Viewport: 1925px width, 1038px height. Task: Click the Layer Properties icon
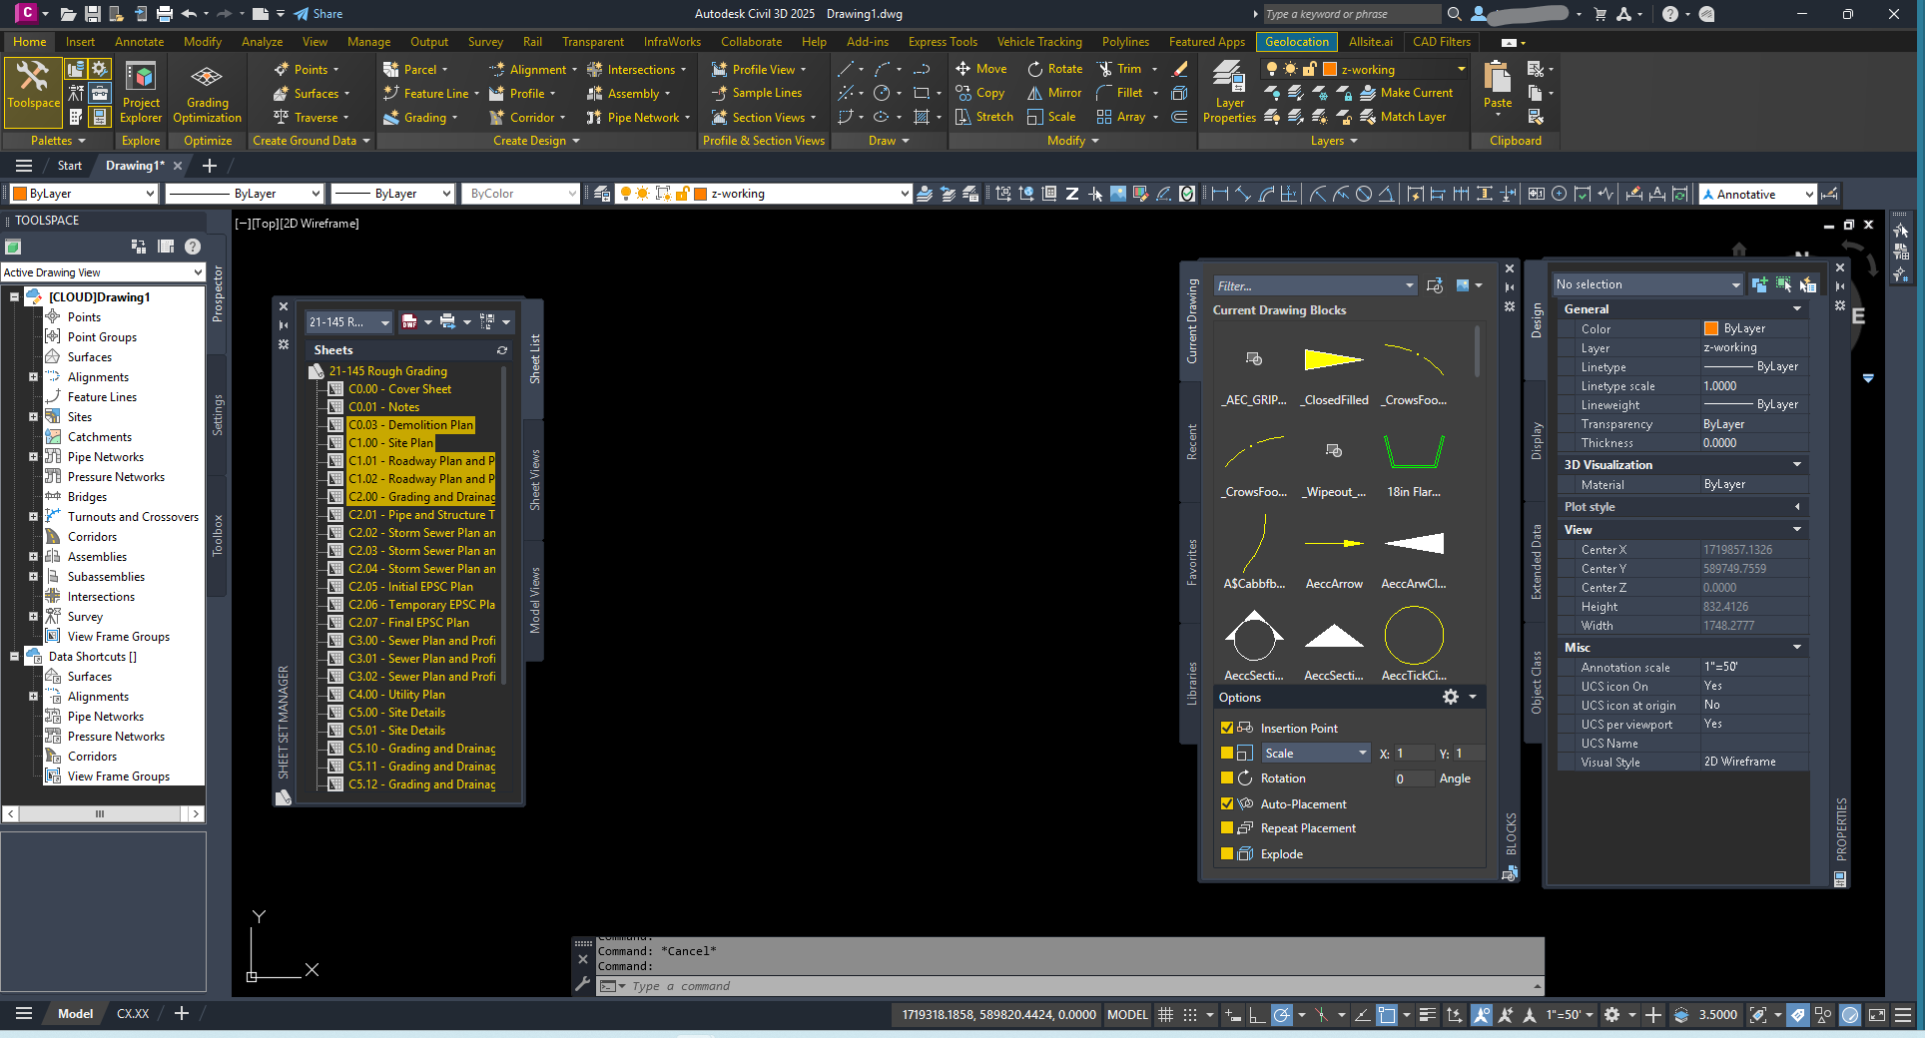coord(1229,92)
